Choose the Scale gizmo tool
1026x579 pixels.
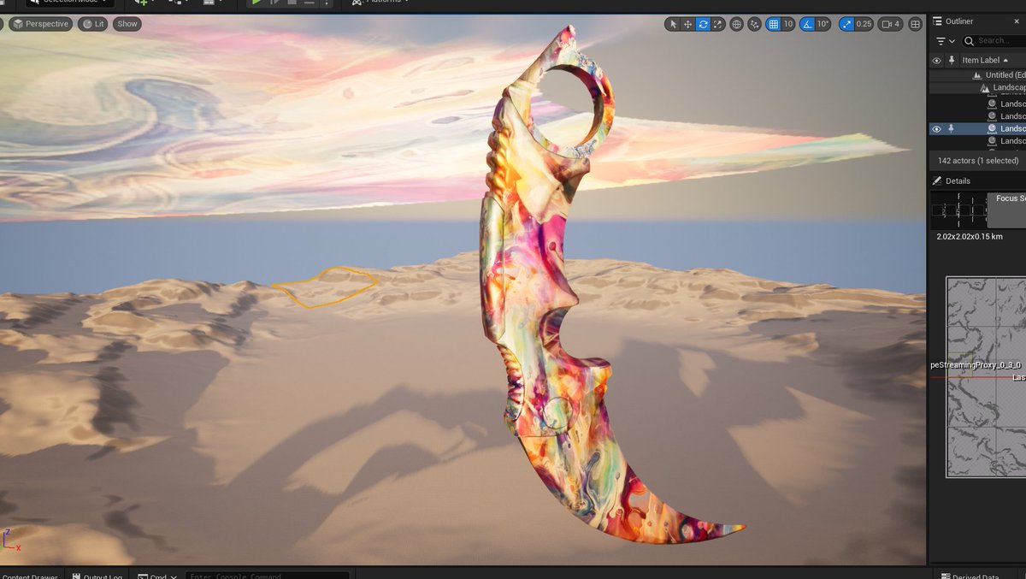[x=716, y=24]
